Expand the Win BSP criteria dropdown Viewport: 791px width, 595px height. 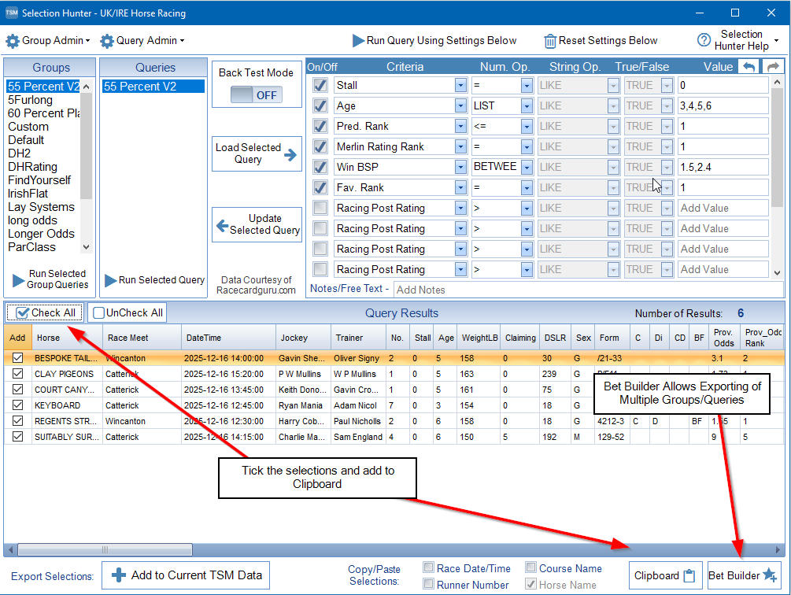[460, 167]
